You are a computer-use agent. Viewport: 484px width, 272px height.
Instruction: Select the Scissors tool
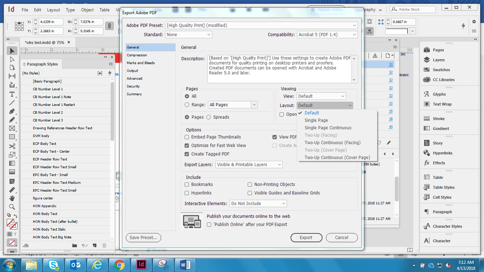(x=12, y=146)
